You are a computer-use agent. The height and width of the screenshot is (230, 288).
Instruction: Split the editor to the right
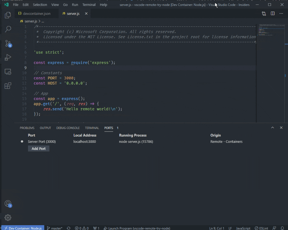[x=273, y=14]
